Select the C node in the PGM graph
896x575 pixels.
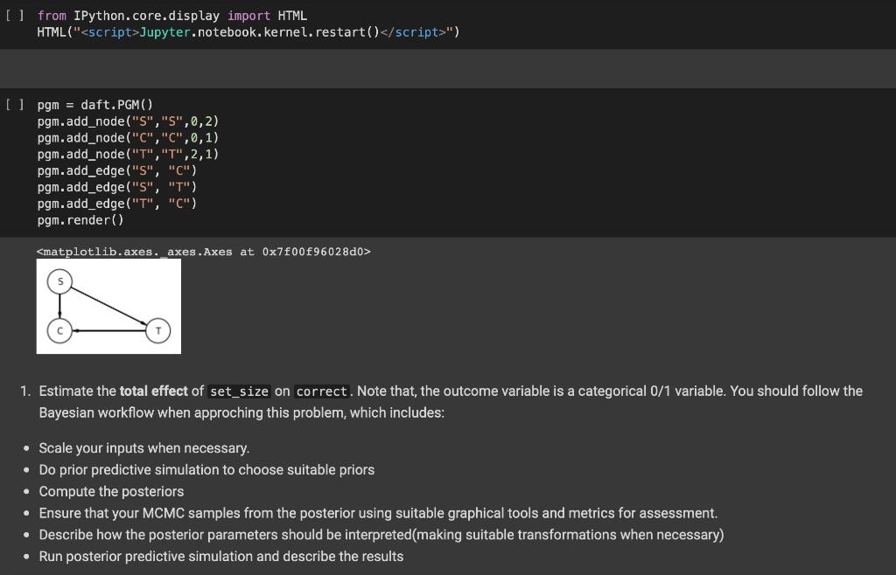click(x=59, y=330)
